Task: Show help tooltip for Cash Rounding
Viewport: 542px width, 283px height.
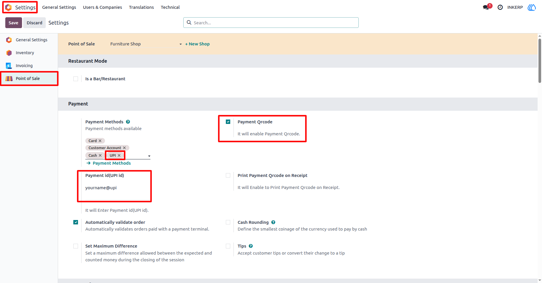Action: pos(273,222)
